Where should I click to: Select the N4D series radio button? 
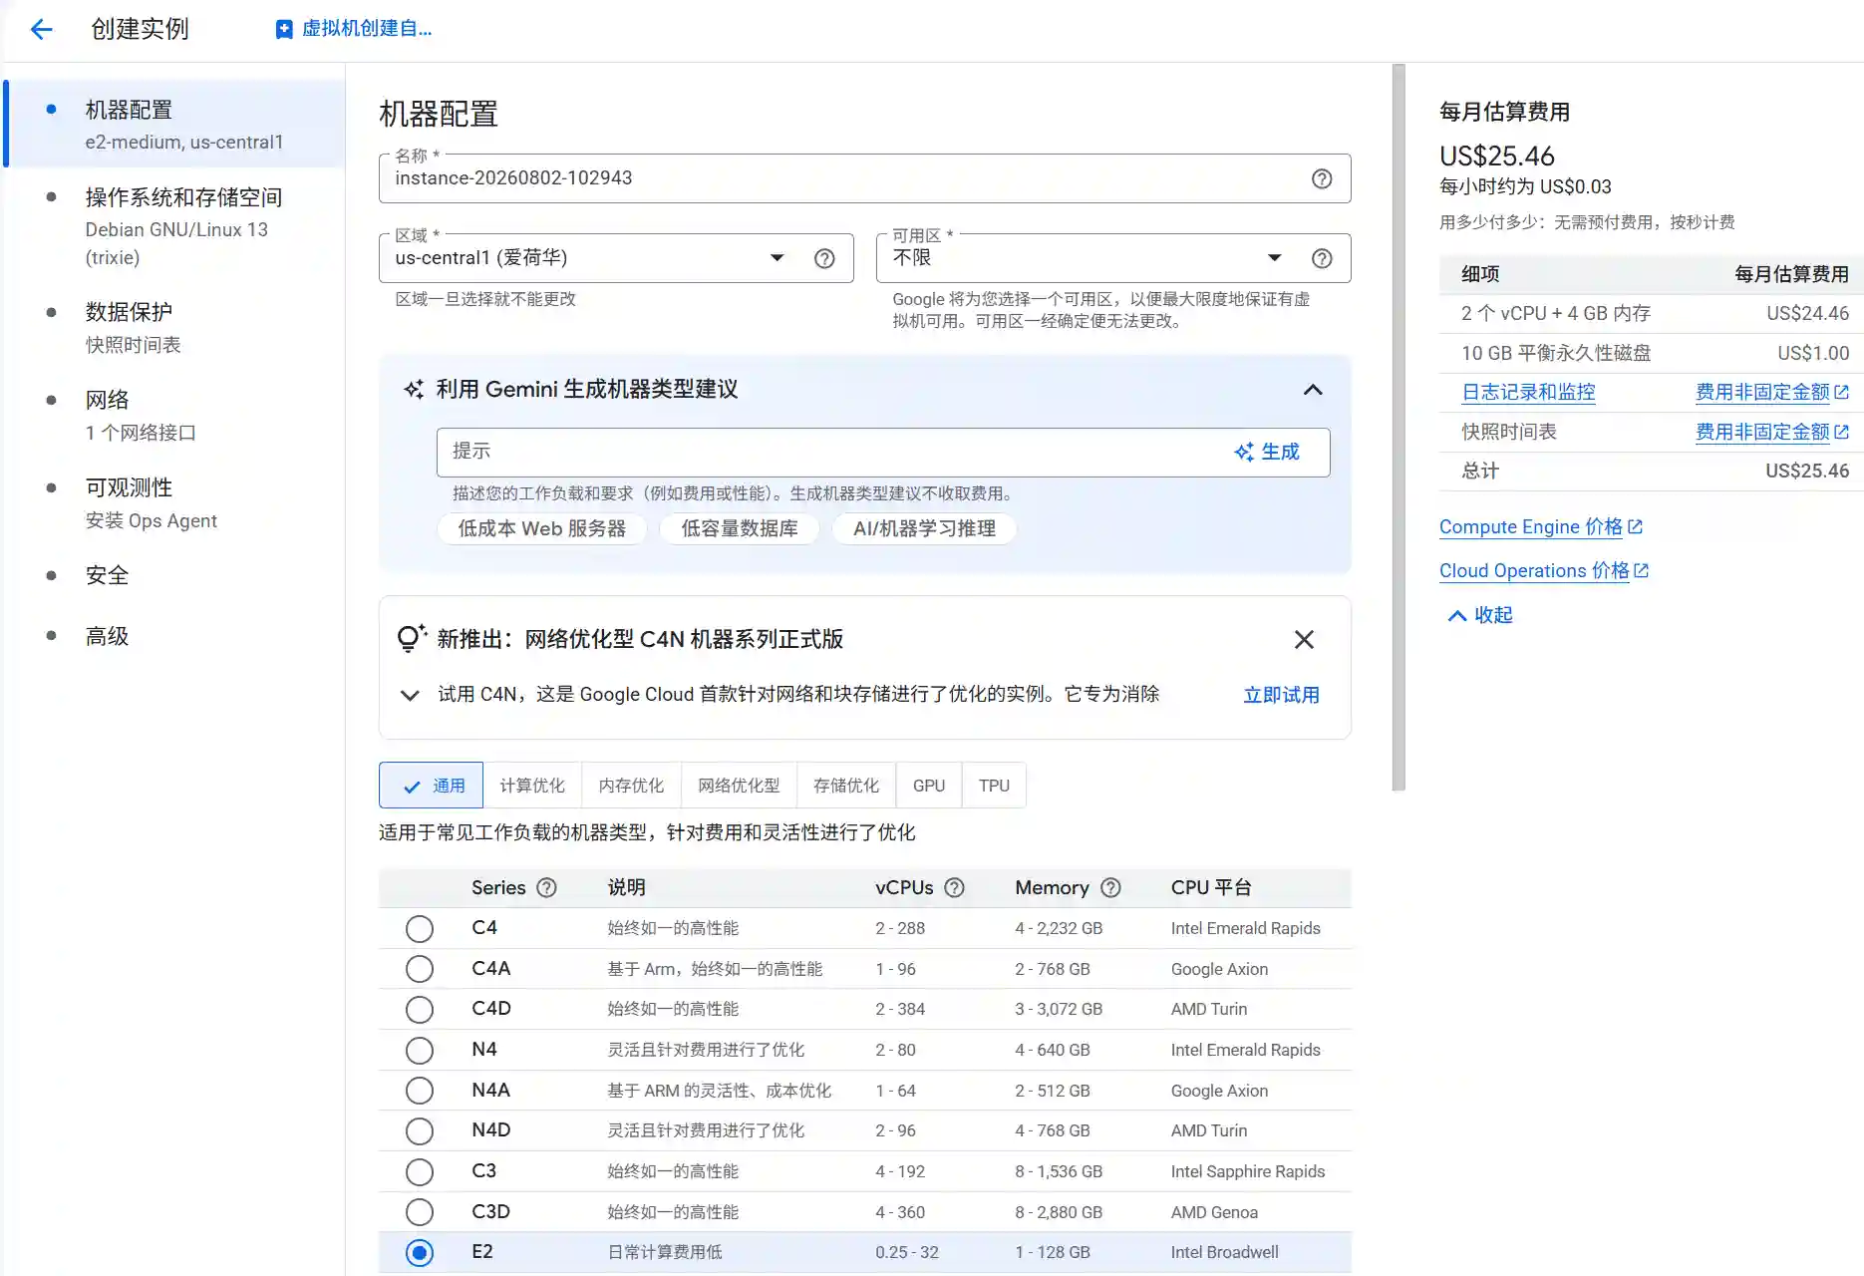[420, 1131]
